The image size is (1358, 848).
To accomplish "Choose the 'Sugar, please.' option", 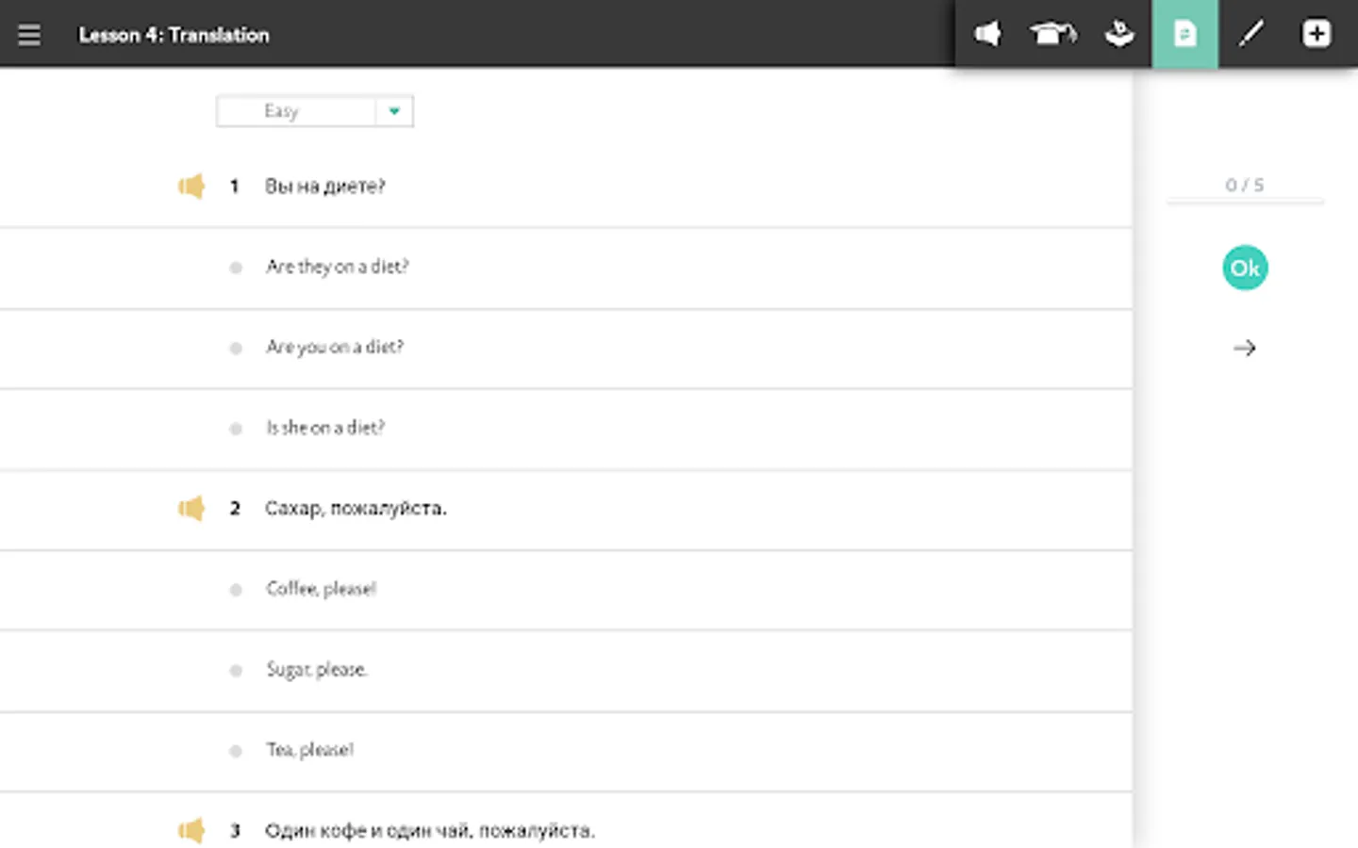I will point(316,670).
